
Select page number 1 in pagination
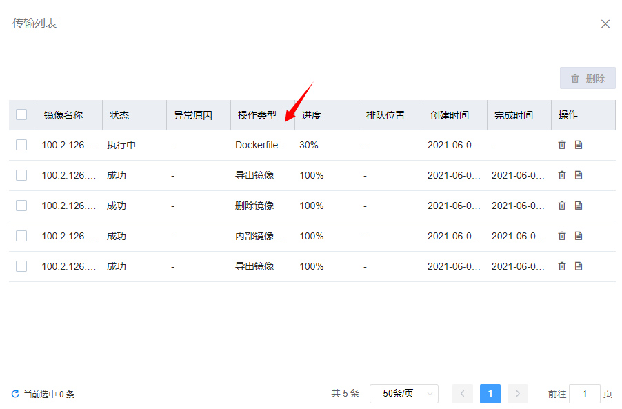pos(490,393)
